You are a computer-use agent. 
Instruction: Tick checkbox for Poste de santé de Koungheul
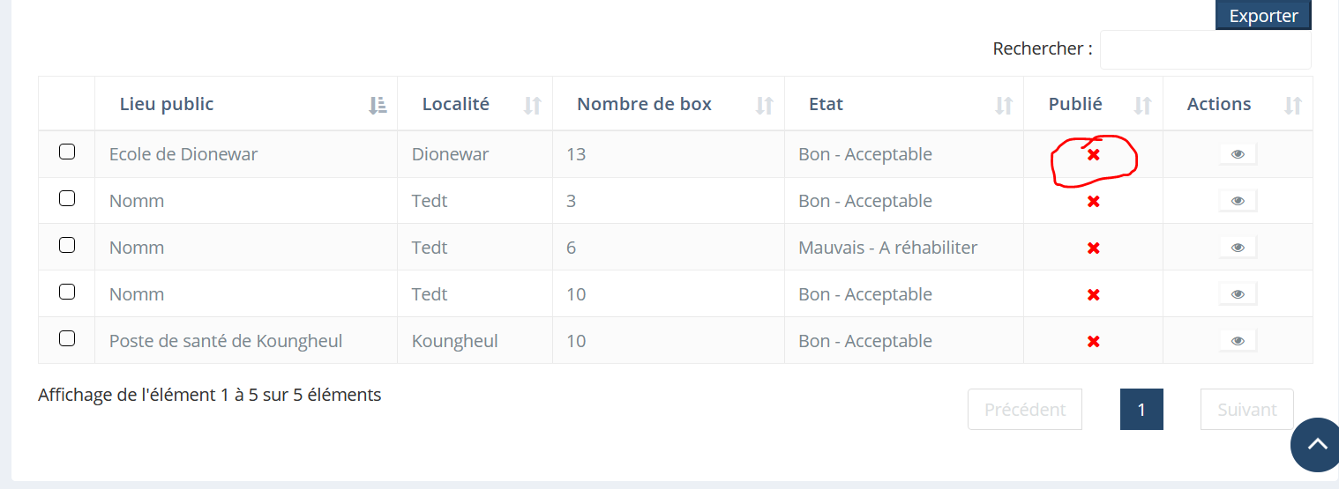click(67, 338)
